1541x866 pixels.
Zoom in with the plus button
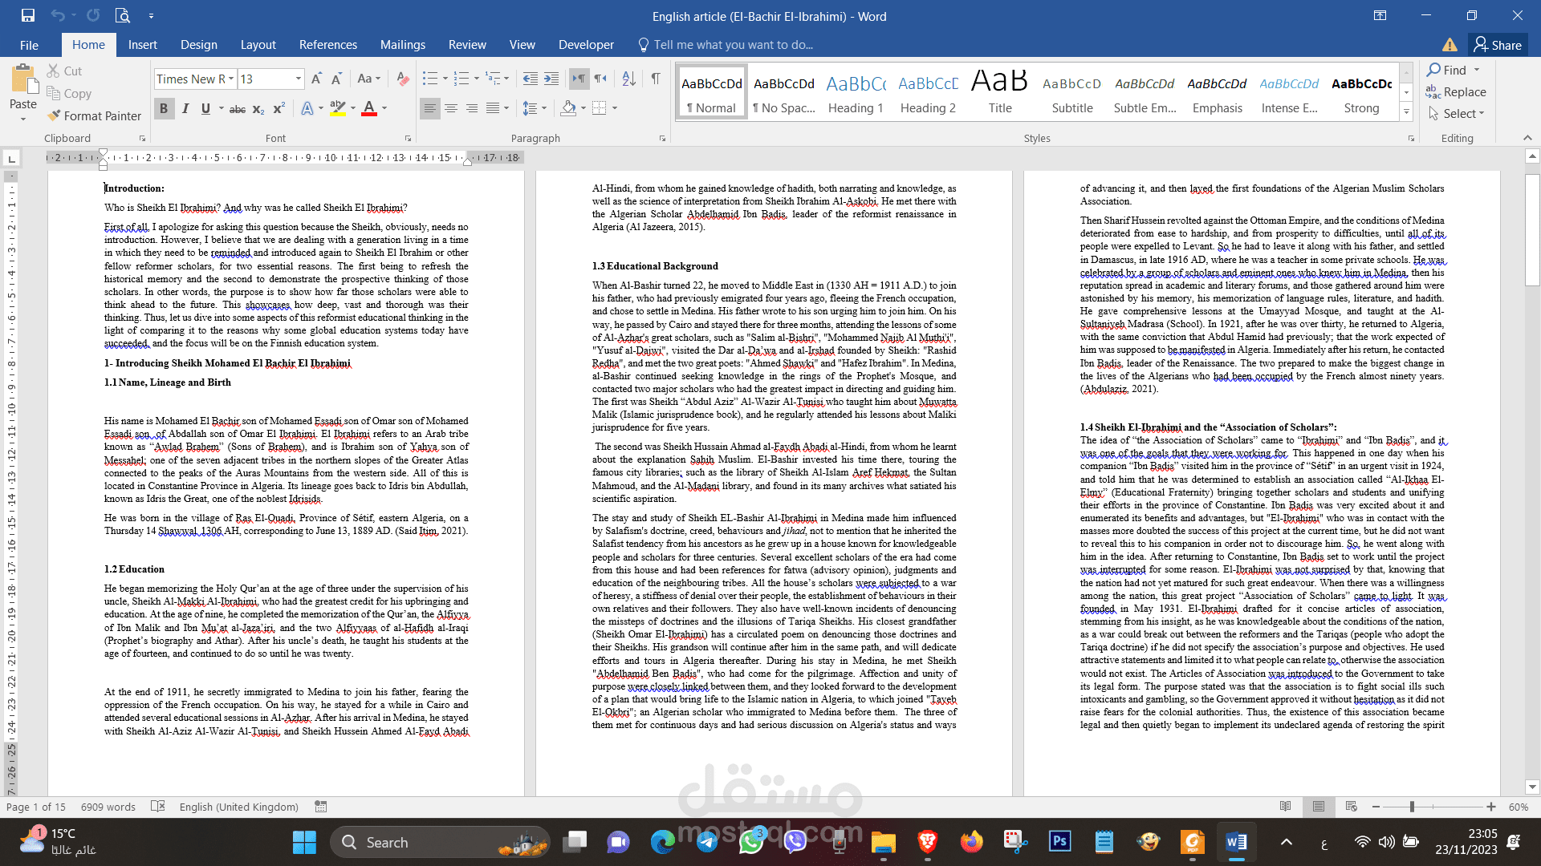1491,807
